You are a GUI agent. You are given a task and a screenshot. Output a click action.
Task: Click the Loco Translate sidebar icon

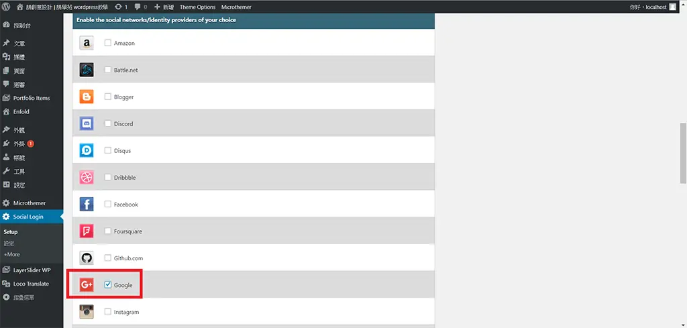click(x=6, y=284)
